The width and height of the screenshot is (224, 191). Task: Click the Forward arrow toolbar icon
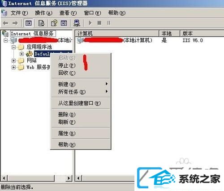[15, 23]
